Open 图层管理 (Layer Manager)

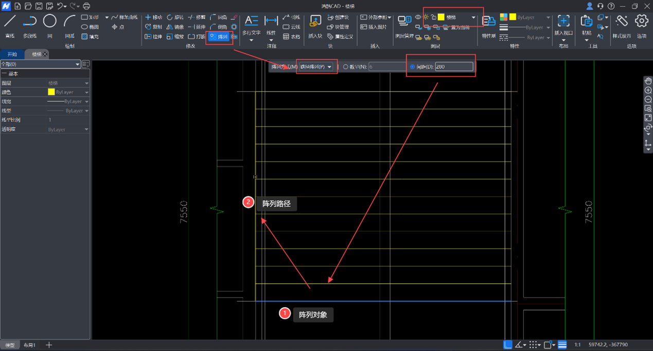tap(404, 22)
